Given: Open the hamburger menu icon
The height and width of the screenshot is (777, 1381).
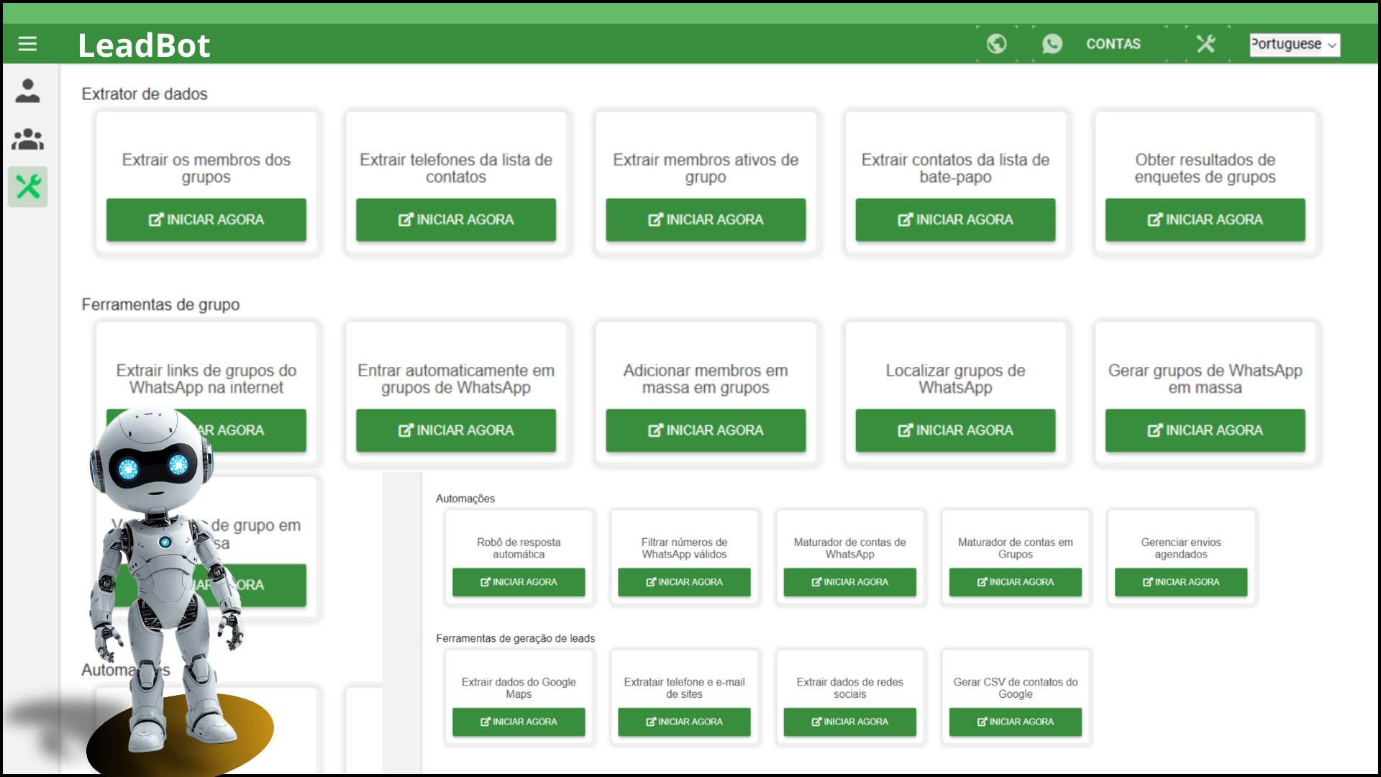Looking at the screenshot, I should pos(27,44).
